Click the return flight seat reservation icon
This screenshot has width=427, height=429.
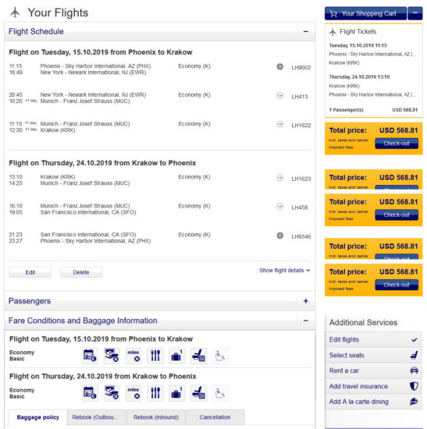pos(198,393)
